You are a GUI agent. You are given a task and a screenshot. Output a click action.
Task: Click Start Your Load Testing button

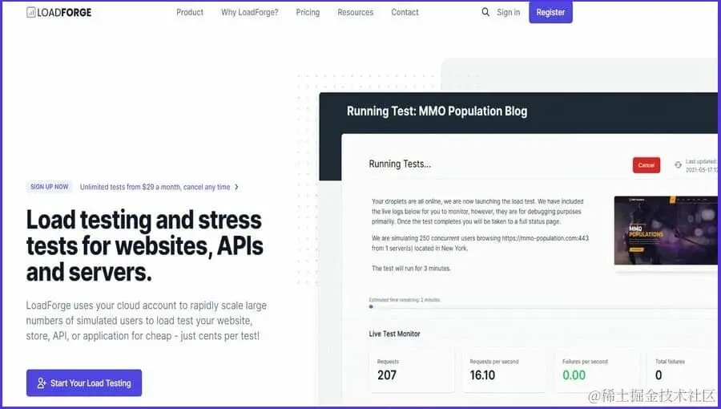tap(84, 383)
